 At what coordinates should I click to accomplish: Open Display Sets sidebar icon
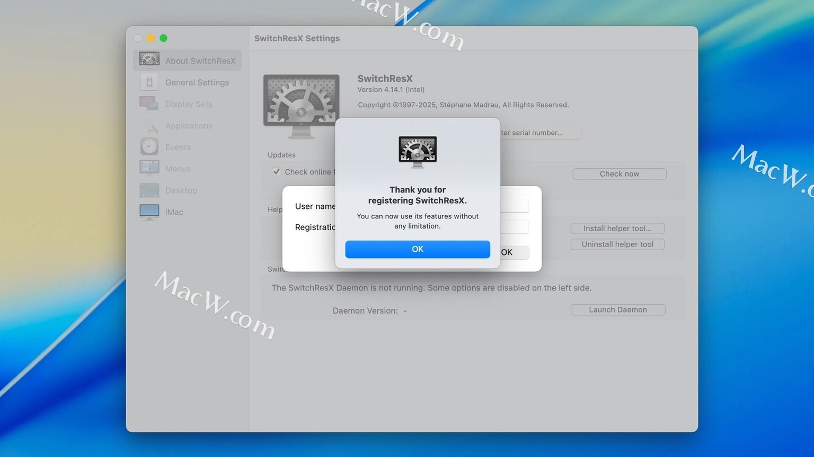tap(149, 104)
